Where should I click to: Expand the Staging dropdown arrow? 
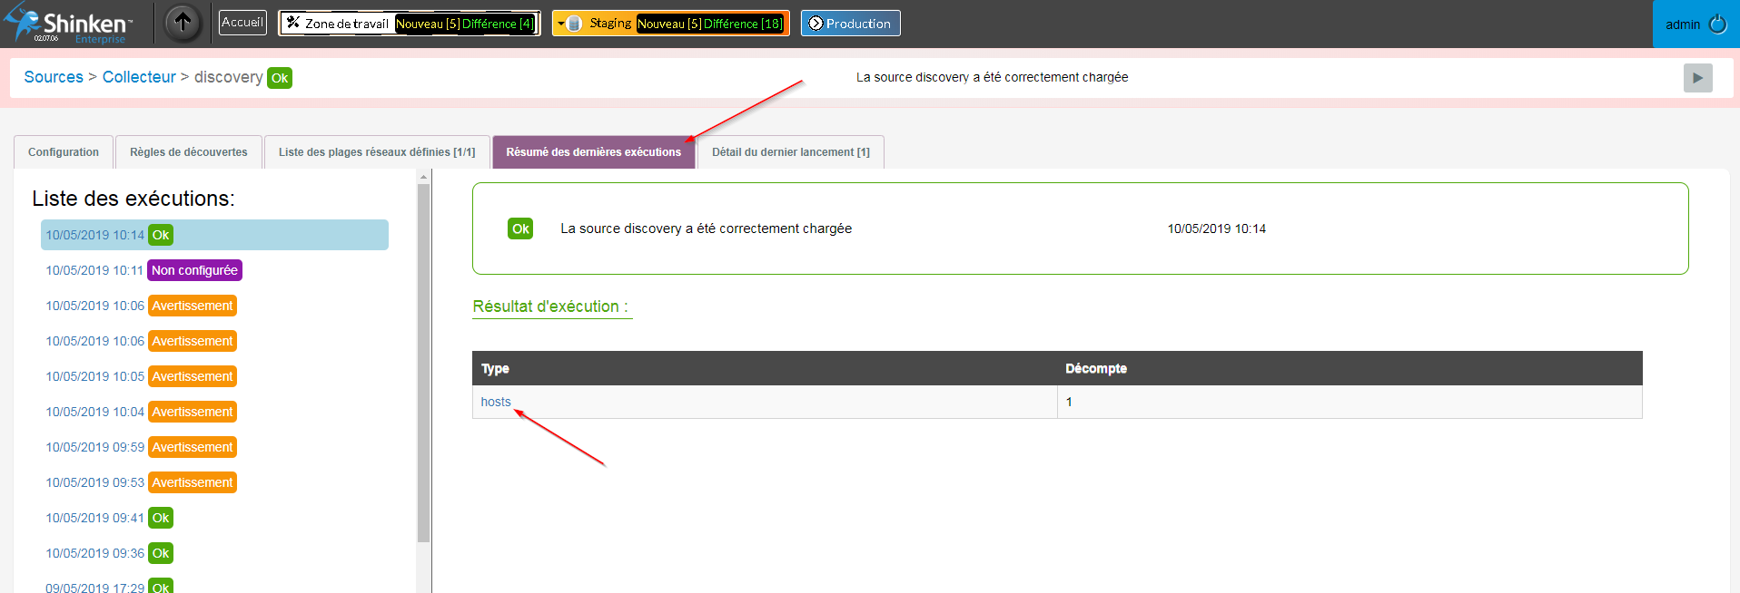click(561, 24)
